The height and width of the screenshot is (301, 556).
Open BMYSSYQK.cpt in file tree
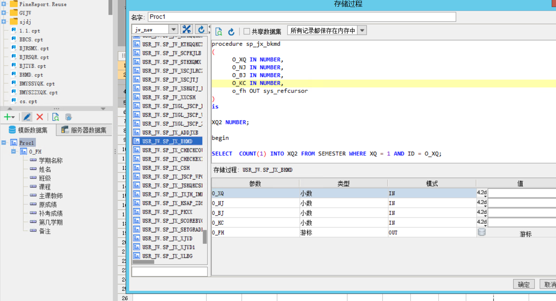[37, 83]
